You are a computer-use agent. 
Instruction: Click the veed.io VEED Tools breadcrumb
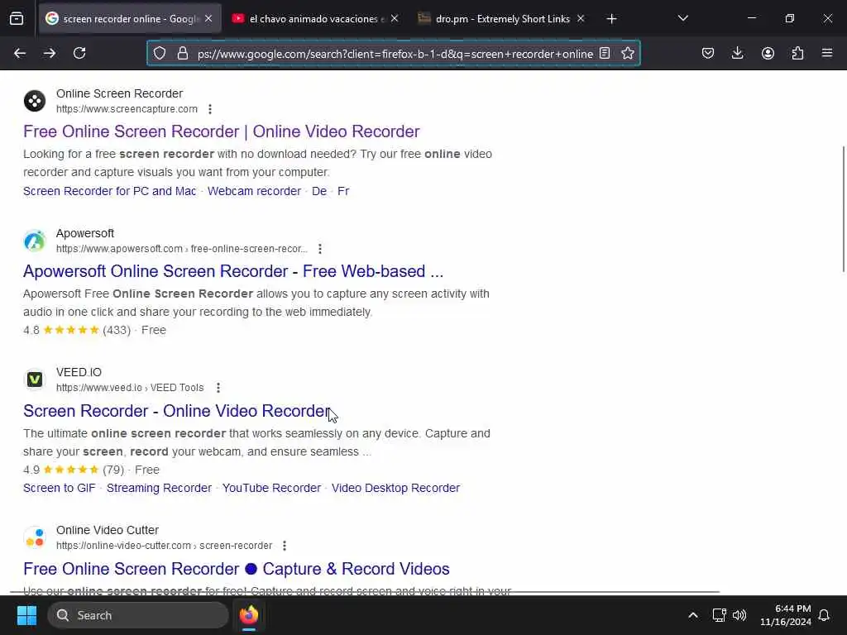coord(130,388)
